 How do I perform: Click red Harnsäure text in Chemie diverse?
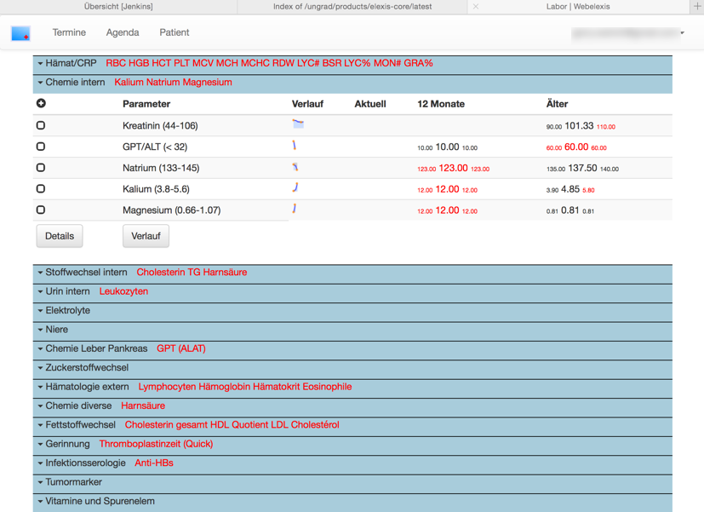point(143,406)
